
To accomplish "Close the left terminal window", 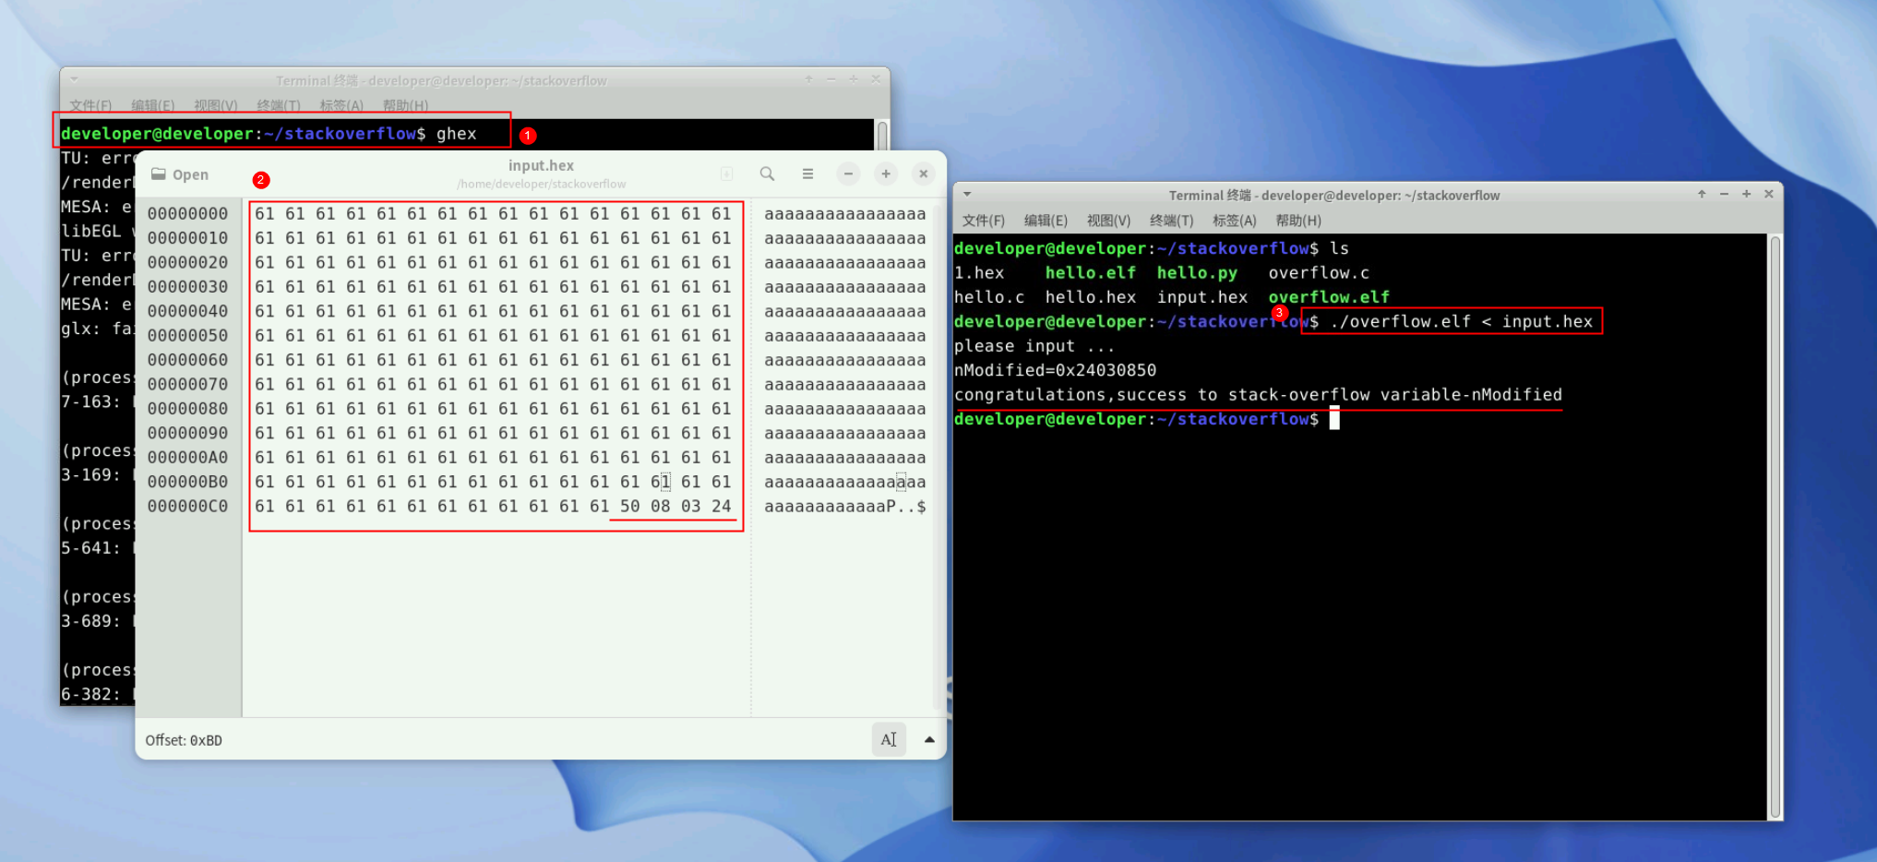I will [876, 79].
